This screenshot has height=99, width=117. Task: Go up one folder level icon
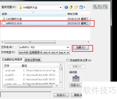pyautogui.click(x=71, y=7)
